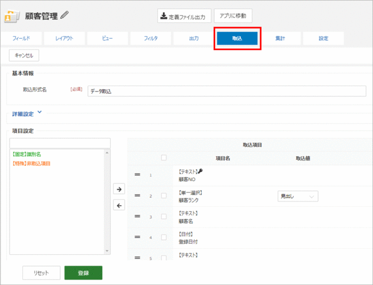Image resolution: width=373 pixels, height=285 pixels.
Task: Click the キャンセル button
Action: tap(24, 55)
